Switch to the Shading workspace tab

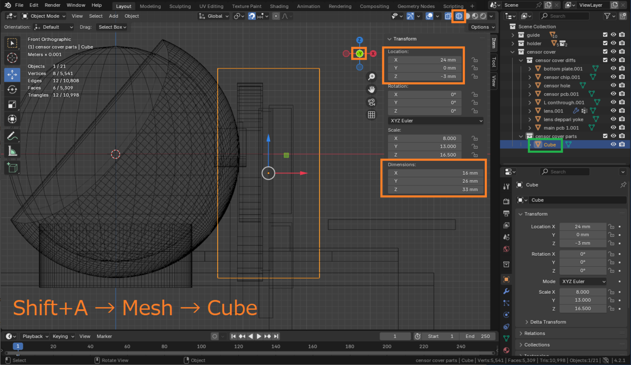[x=279, y=6]
